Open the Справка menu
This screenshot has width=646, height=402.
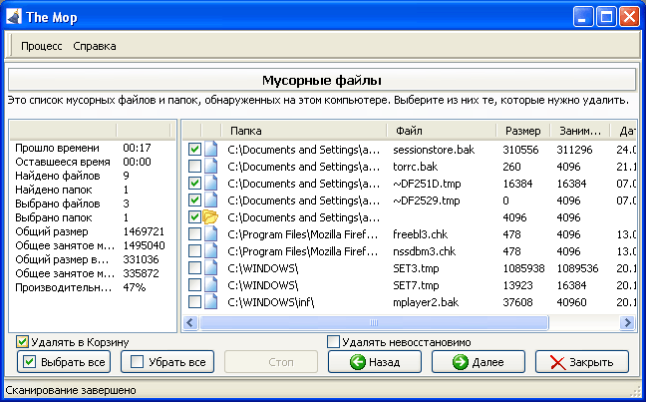coord(95,46)
